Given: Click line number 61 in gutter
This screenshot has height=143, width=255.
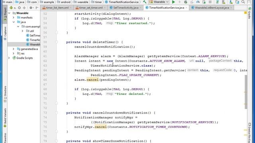Looking at the screenshot, I should click(45, 56).
